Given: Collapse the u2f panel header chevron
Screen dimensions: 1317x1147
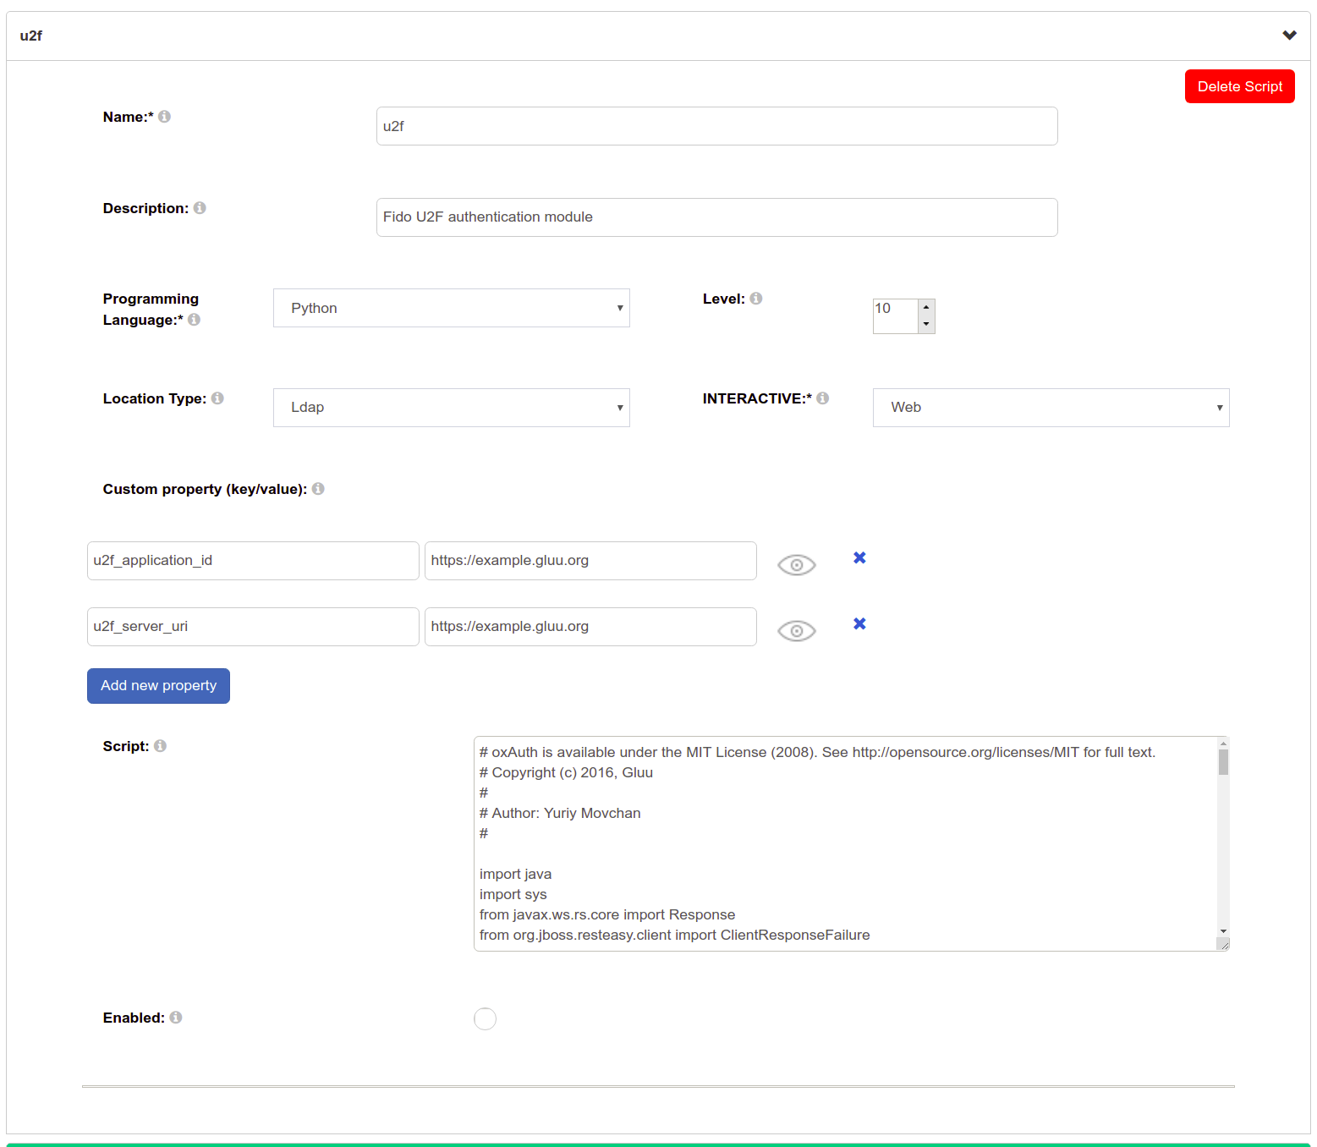Looking at the screenshot, I should point(1289,36).
